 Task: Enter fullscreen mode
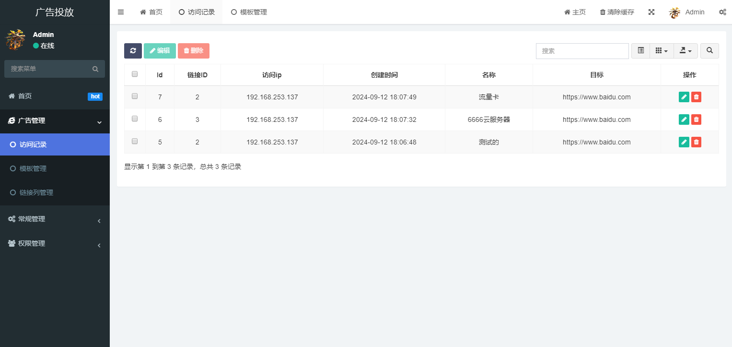pos(651,12)
